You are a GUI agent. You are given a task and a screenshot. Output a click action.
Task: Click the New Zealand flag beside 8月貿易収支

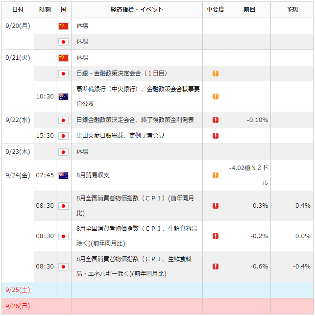(63, 175)
